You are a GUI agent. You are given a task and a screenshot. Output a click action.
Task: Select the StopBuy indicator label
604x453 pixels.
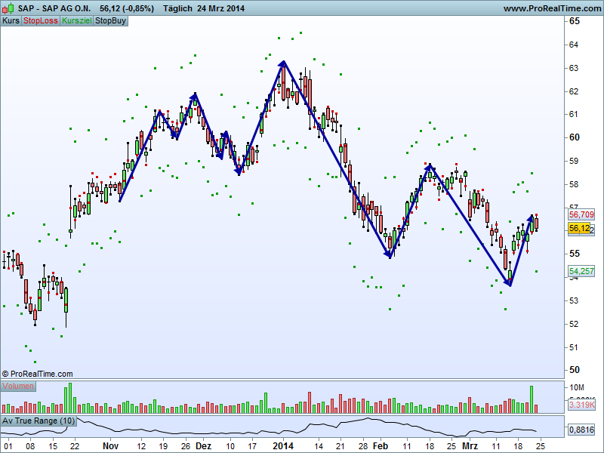(x=110, y=21)
